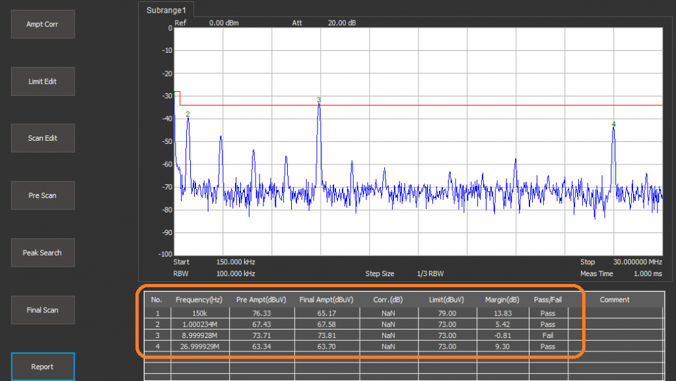The width and height of the screenshot is (676, 381).
Task: Click peak marker 3 on the spectrum
Action: click(319, 100)
